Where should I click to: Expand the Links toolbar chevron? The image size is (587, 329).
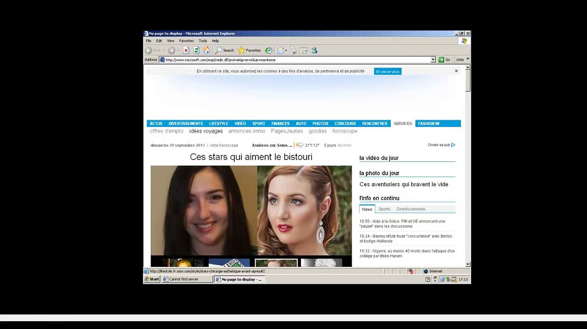coord(467,59)
